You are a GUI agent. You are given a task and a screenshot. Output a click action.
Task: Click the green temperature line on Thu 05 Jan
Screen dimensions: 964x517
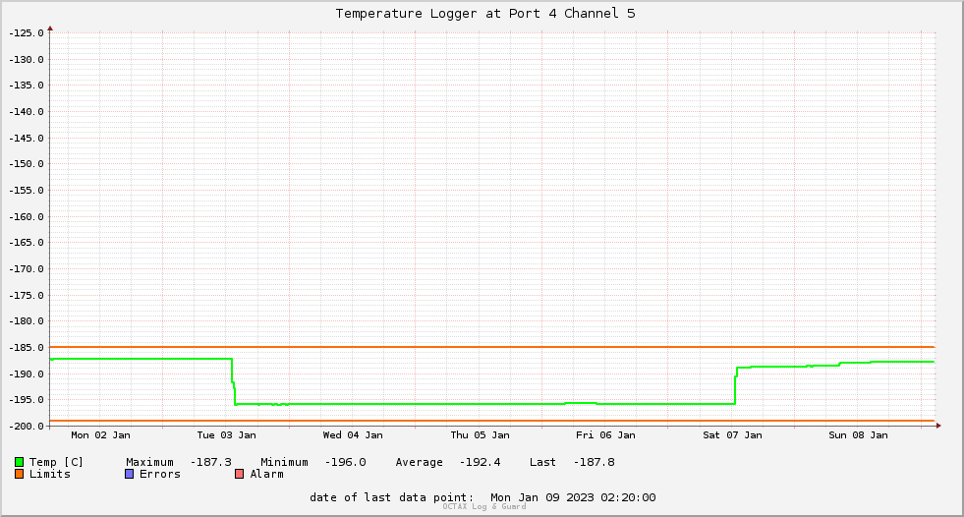point(481,404)
